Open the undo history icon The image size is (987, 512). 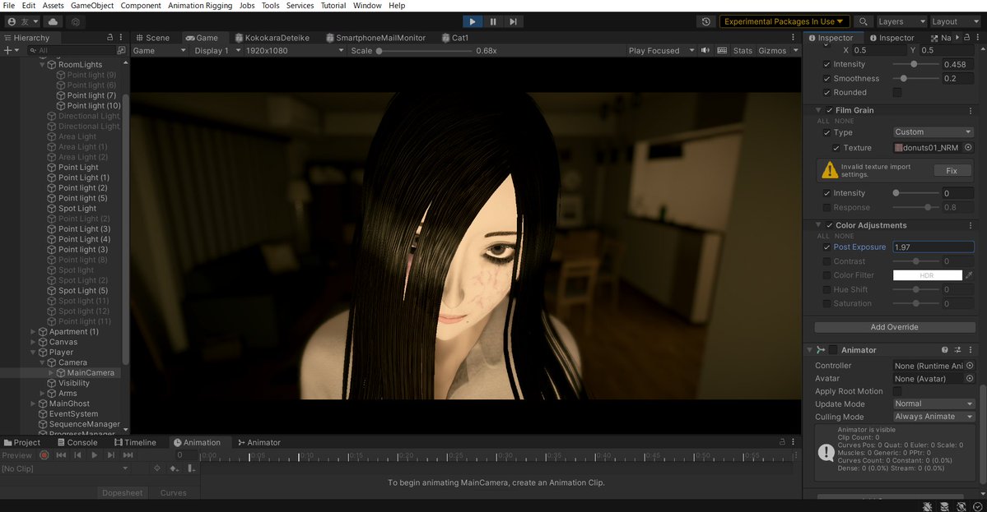tap(705, 21)
